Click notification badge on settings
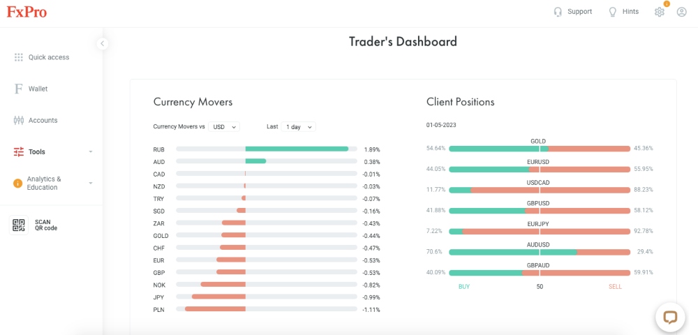Viewport: 698px width, 335px height. tap(667, 4)
